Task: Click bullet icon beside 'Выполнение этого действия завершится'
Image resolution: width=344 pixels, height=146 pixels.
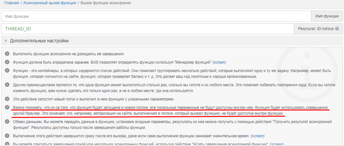Action: pyautogui.click(x=7, y=136)
